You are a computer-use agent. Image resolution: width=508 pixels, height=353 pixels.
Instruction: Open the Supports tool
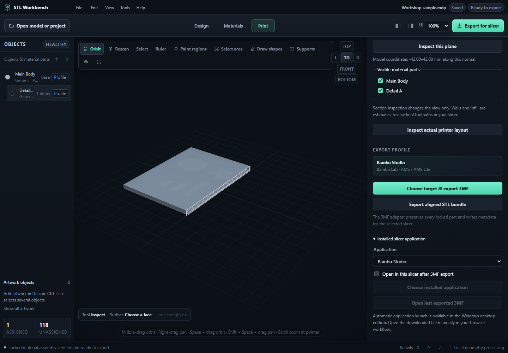tap(302, 49)
